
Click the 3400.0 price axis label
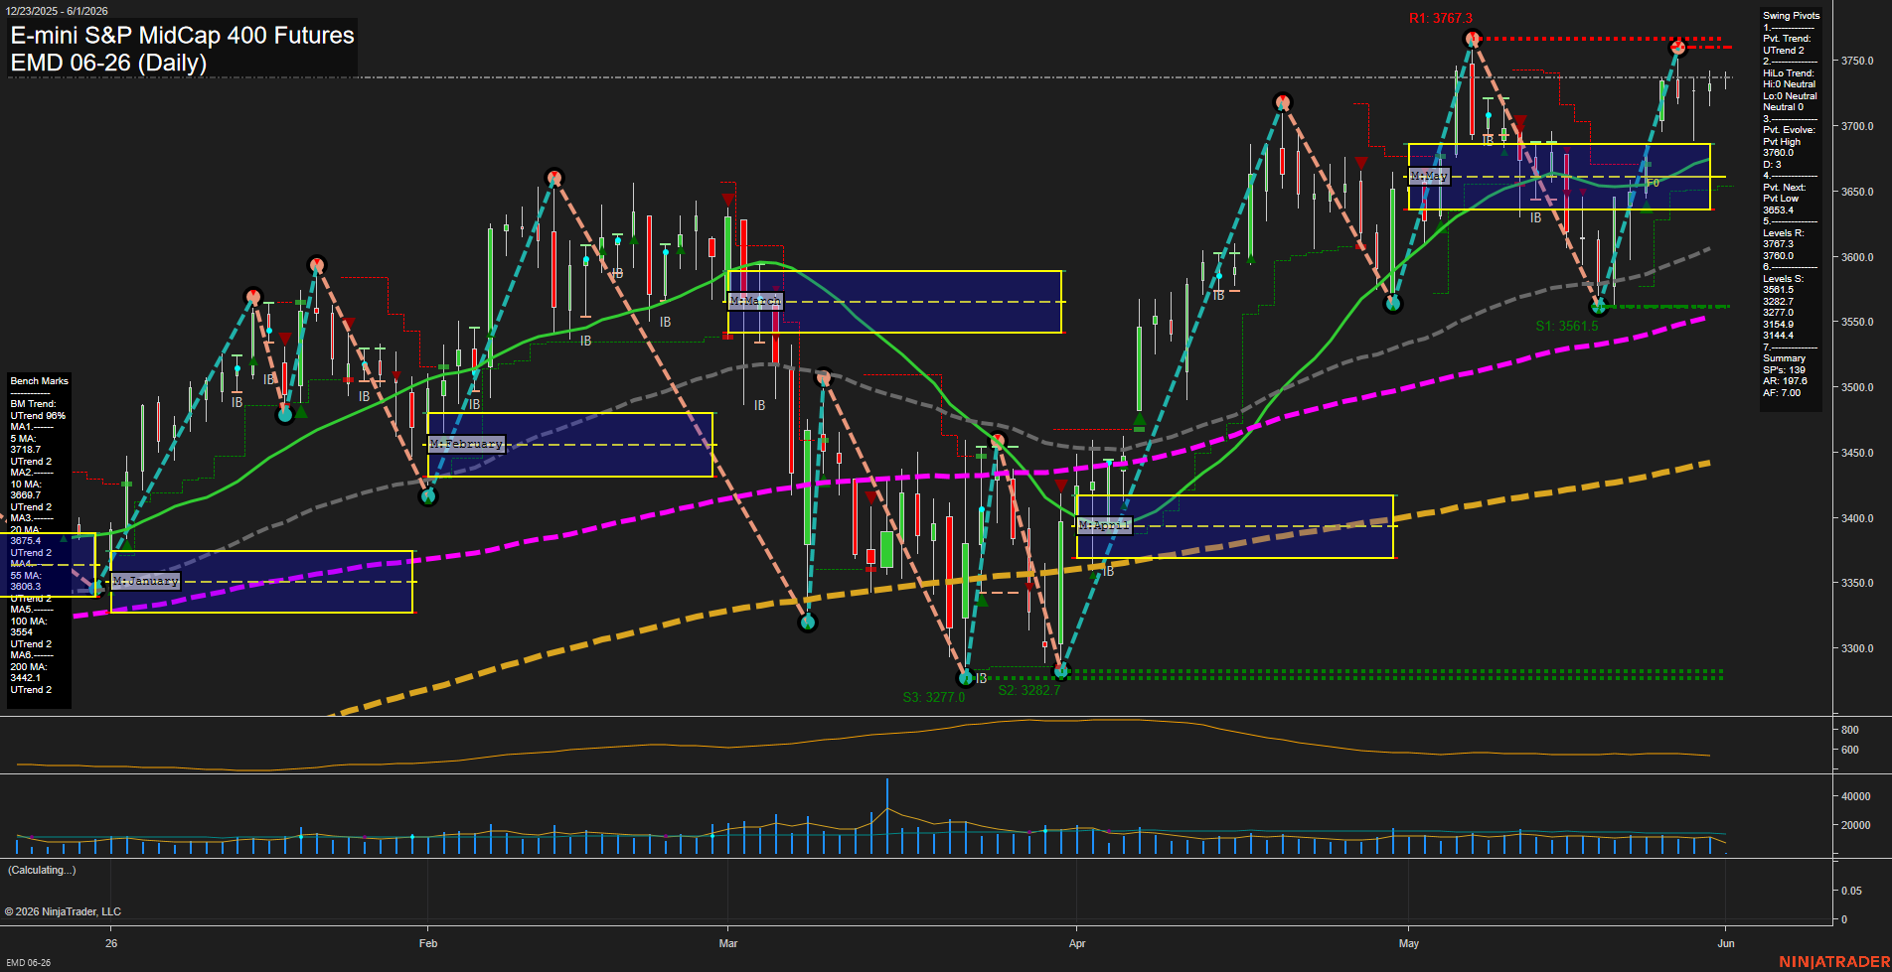(x=1857, y=518)
